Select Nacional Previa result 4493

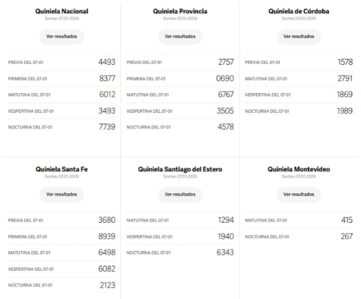(x=107, y=62)
